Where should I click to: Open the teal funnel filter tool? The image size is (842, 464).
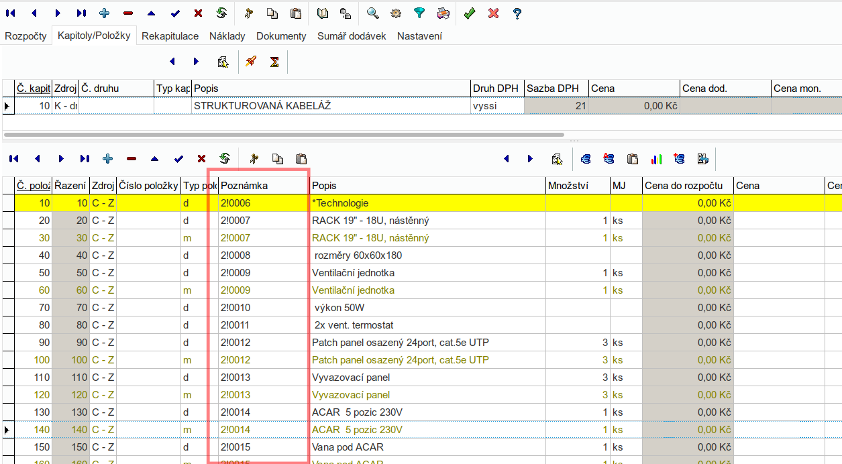pyautogui.click(x=419, y=13)
